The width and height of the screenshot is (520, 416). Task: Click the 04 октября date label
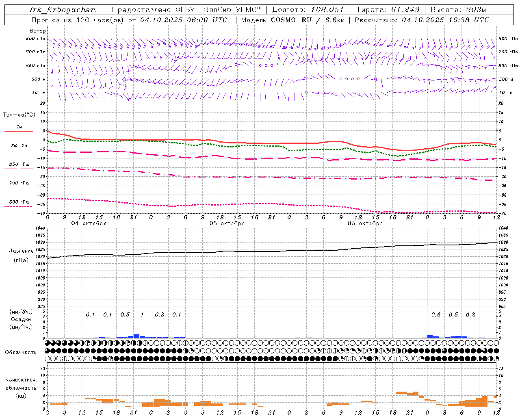(x=89, y=223)
